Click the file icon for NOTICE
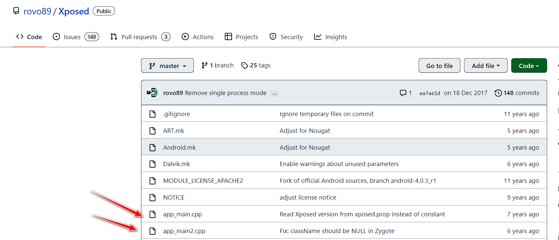This screenshot has height=240, width=559. coord(153,198)
